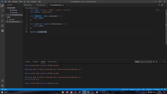
Task: Open Explorer panel more actions ellipsis
Action: coord(20,5)
